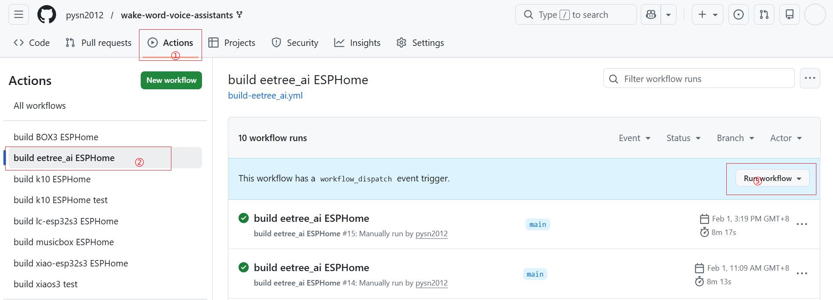Open the issues icon in header
This screenshot has height=300, width=833.
pos(739,15)
